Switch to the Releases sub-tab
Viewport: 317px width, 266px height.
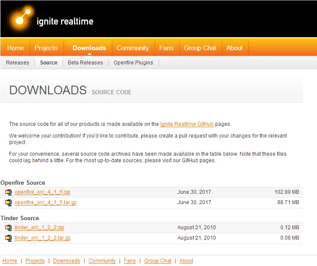18,63
